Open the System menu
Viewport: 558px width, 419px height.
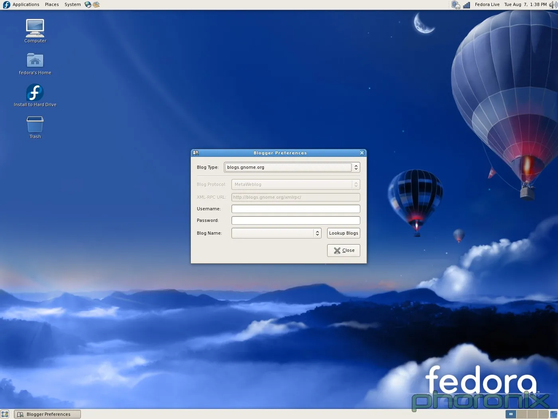pyautogui.click(x=73, y=5)
